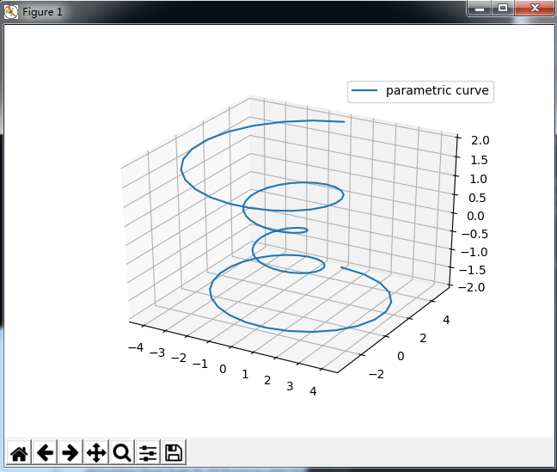Reset the view with Home icon
The width and height of the screenshot is (557, 472).
pyautogui.click(x=19, y=453)
